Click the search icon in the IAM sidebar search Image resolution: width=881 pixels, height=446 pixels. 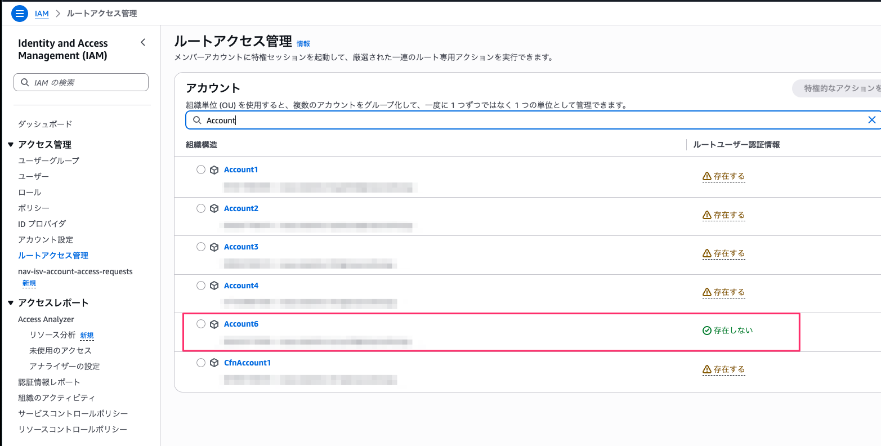tap(24, 82)
